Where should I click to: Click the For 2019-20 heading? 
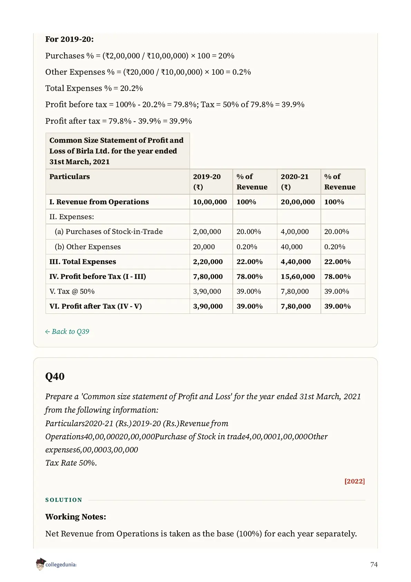click(69, 39)
